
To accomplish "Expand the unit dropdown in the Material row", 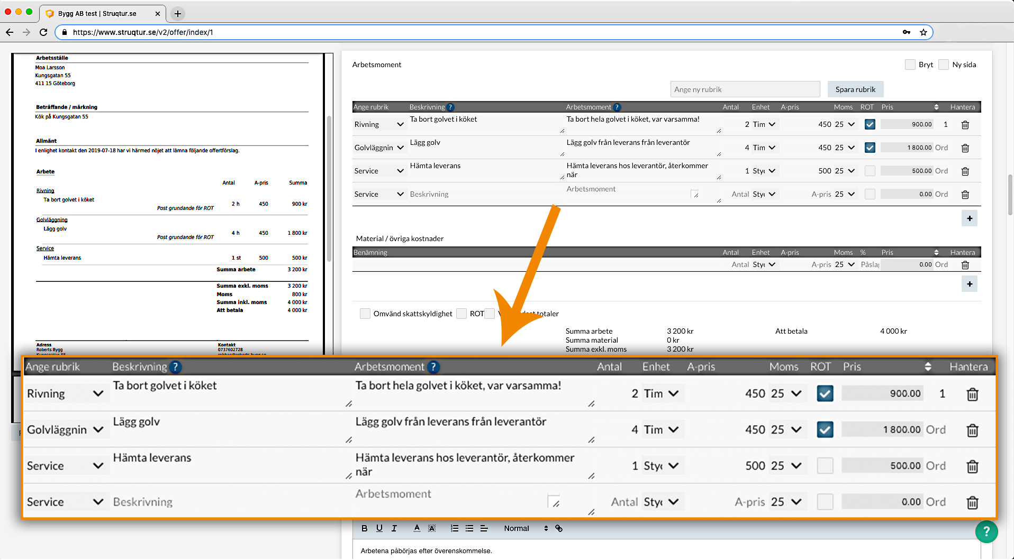I will pyautogui.click(x=764, y=264).
